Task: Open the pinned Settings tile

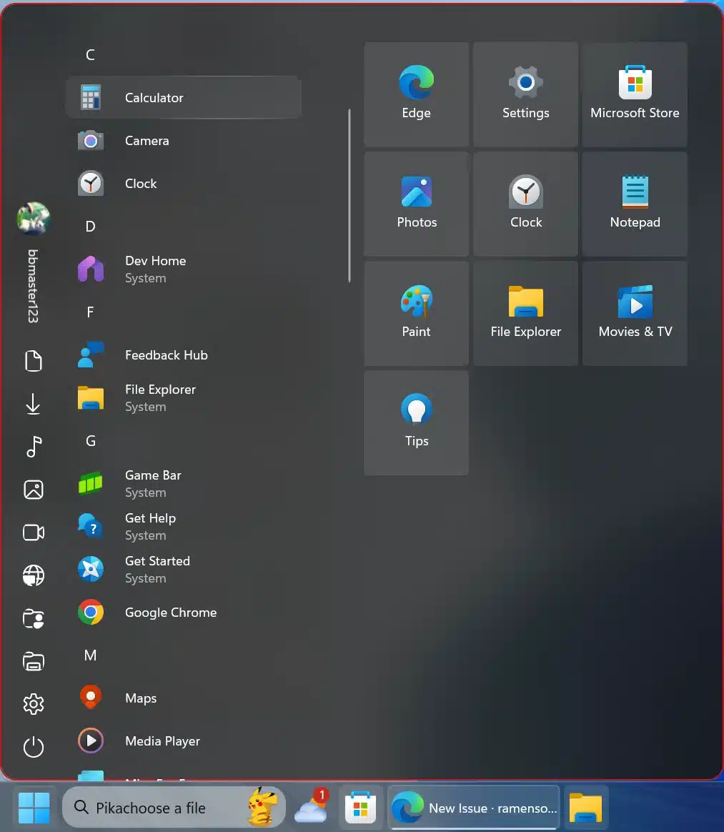Action: tap(525, 94)
